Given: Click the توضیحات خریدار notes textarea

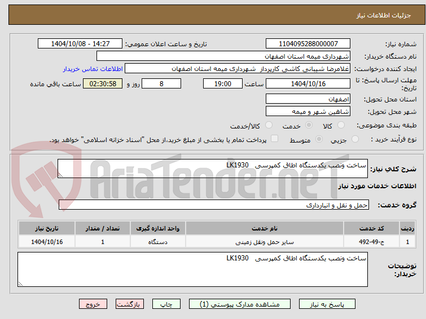Looking at the screenshot, I should [192, 269].
